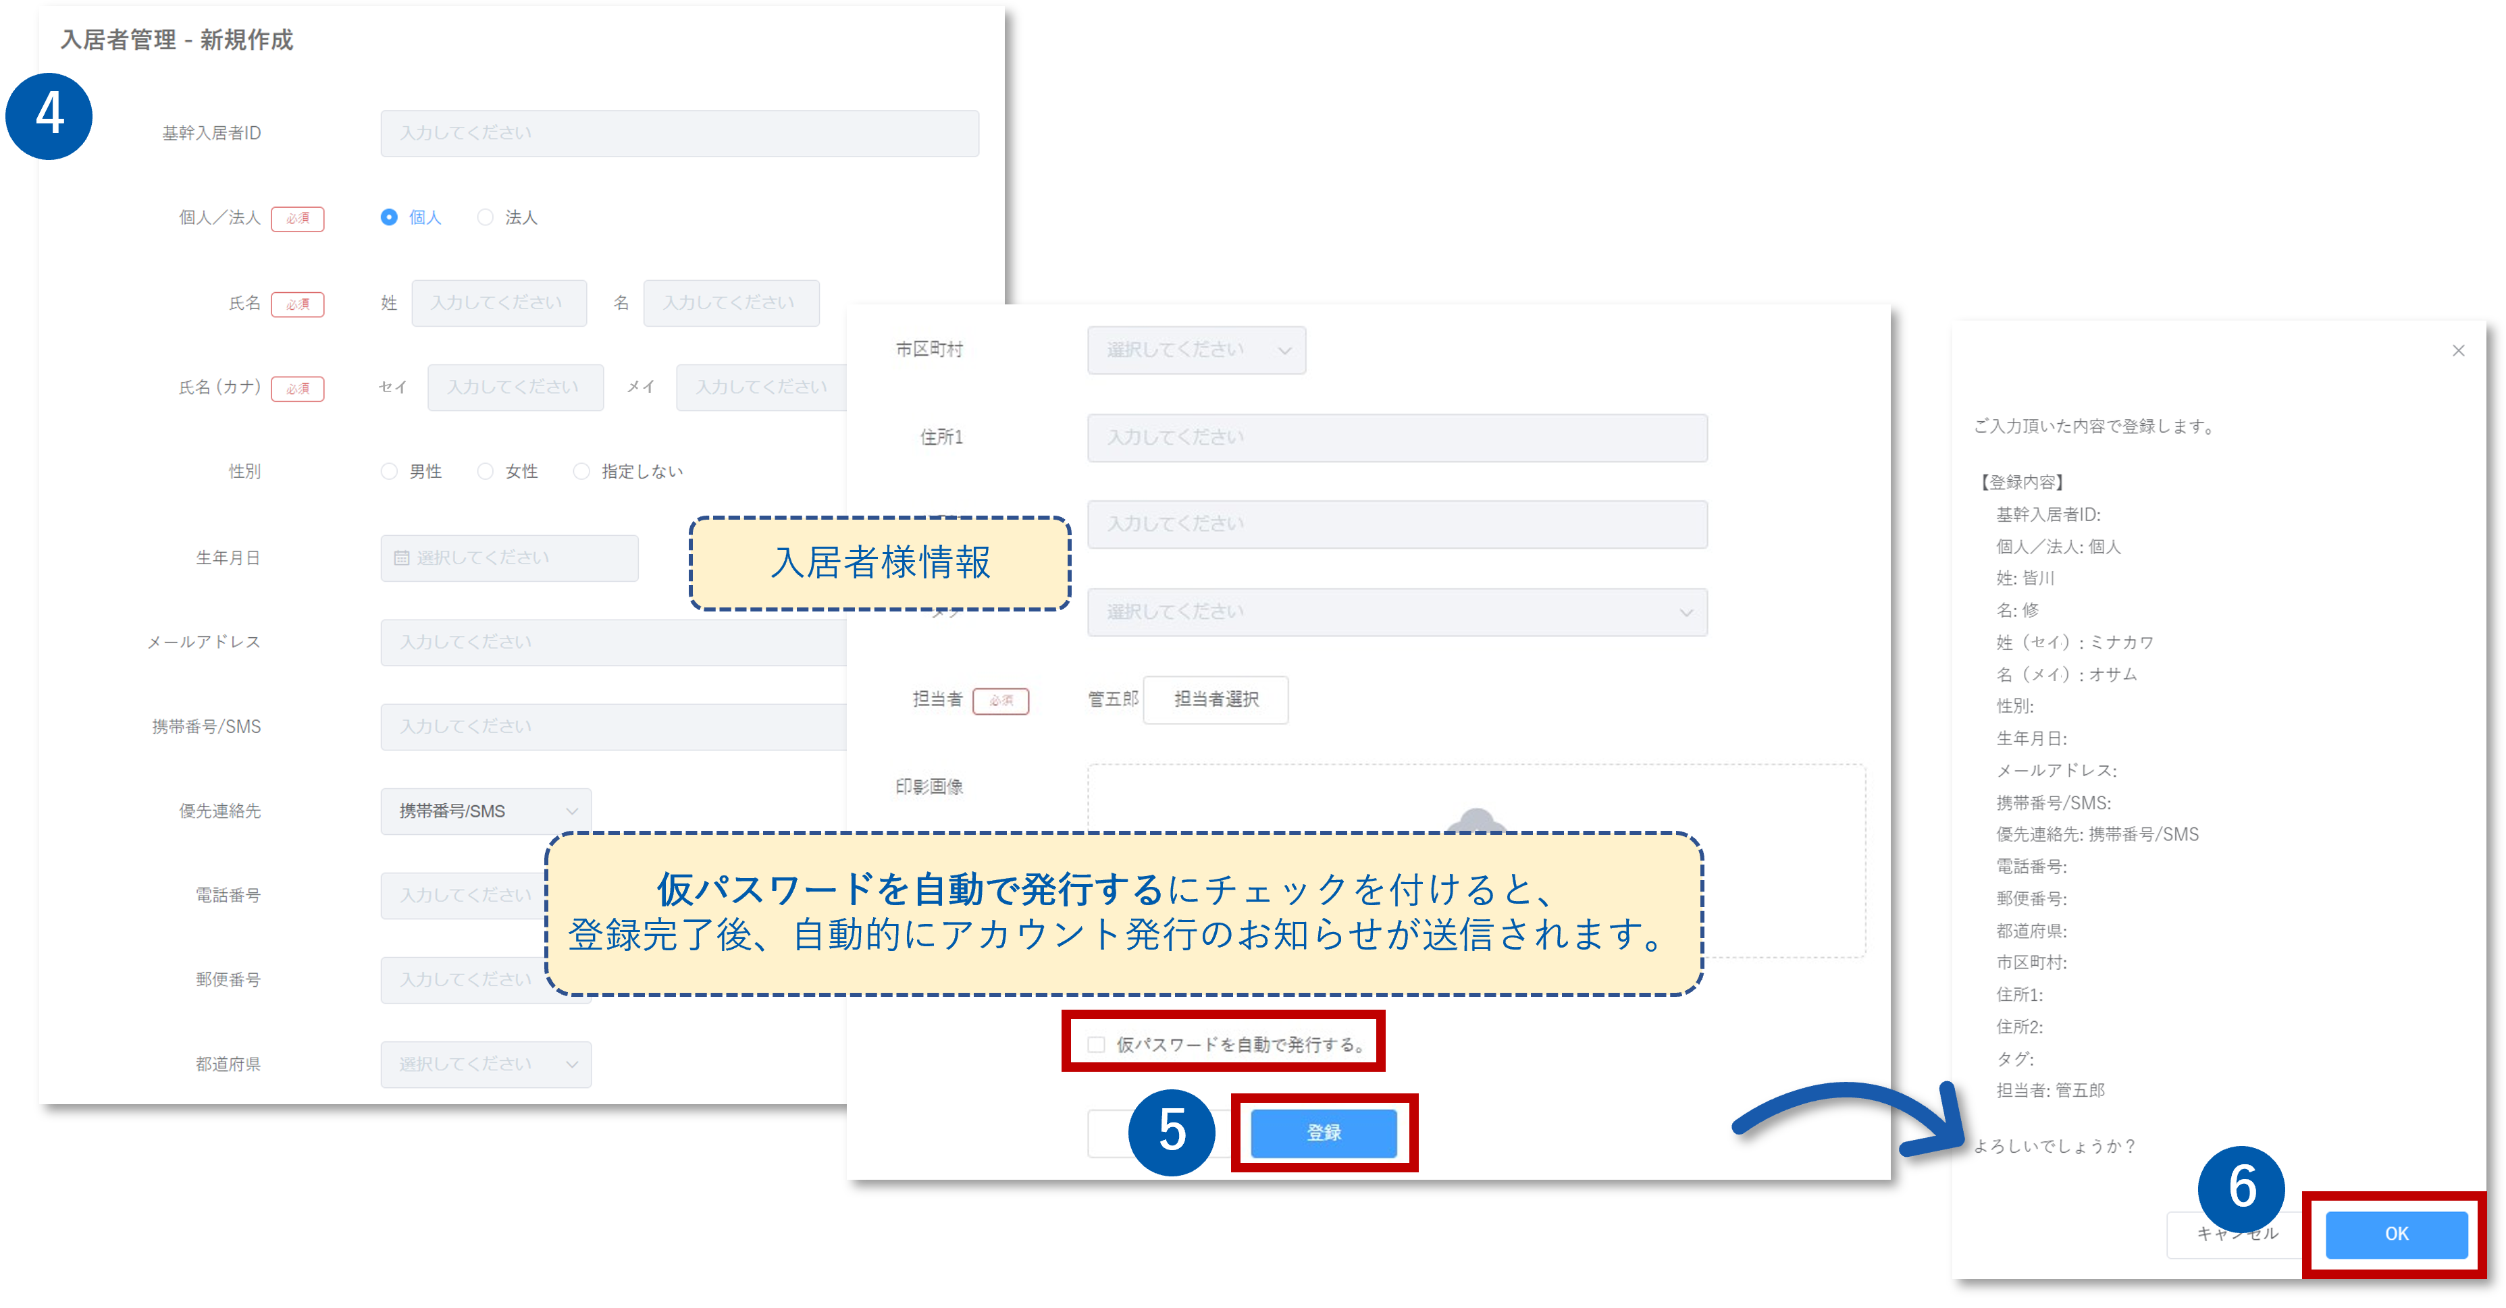Screen dimensions: 2506x1308
Task: Click the 担当者選択 button
Action: click(x=1215, y=699)
